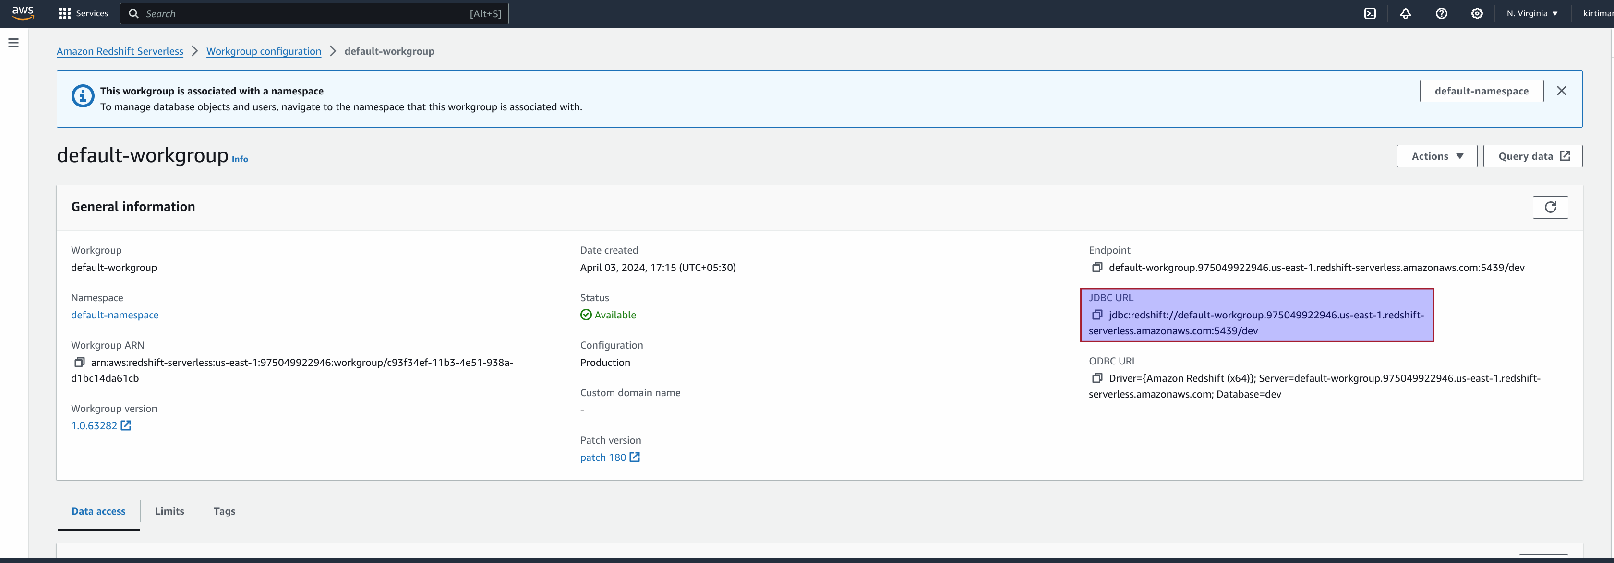The height and width of the screenshot is (563, 1614).
Task: Go to Amazon Redshift Serverless breadcrumb
Action: tap(120, 51)
